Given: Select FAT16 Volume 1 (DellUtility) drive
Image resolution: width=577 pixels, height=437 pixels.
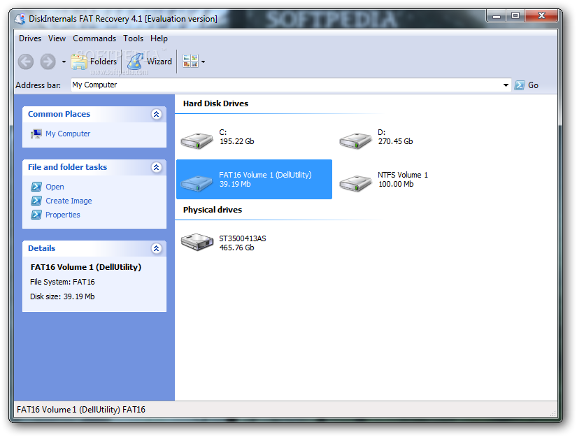Looking at the screenshot, I should point(254,180).
